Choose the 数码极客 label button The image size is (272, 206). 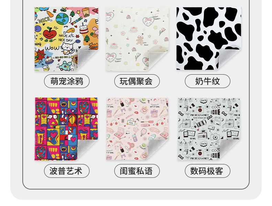tap(208, 171)
